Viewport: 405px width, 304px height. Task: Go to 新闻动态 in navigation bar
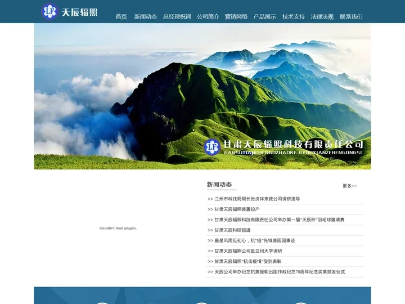click(146, 17)
